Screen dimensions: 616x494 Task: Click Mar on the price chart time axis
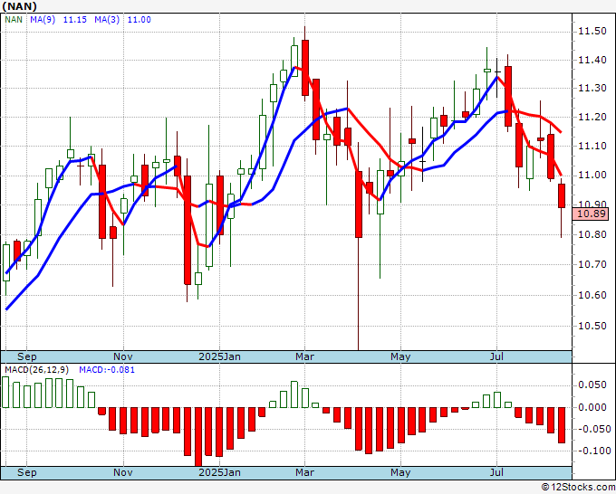[305, 356]
